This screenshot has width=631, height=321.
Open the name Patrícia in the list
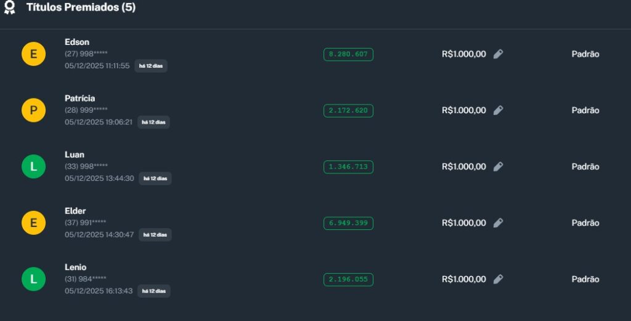coord(79,98)
